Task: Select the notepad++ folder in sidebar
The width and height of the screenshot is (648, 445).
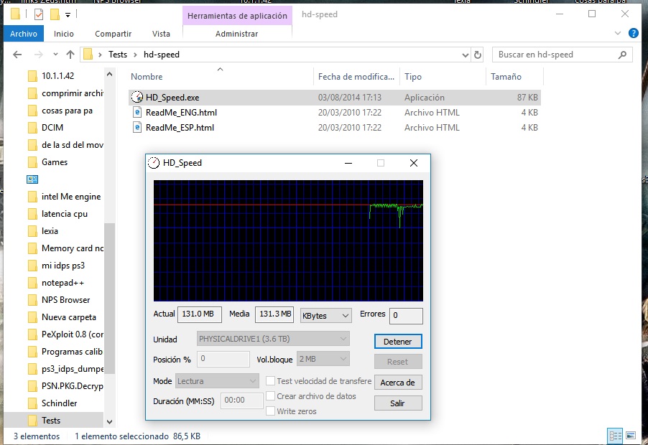Action: pyautogui.click(x=63, y=283)
